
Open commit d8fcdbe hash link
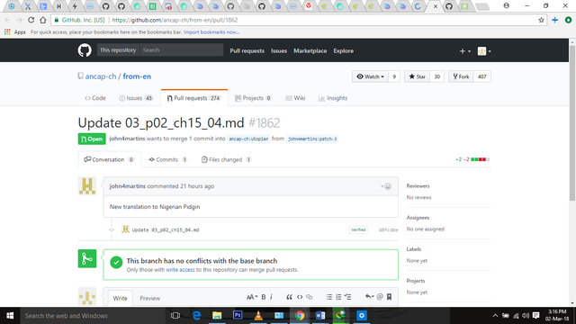pos(388,230)
